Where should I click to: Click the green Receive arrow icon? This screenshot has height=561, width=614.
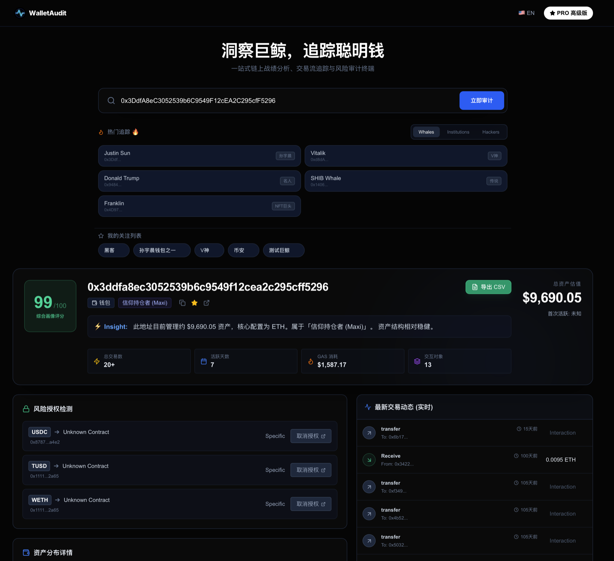(x=369, y=460)
